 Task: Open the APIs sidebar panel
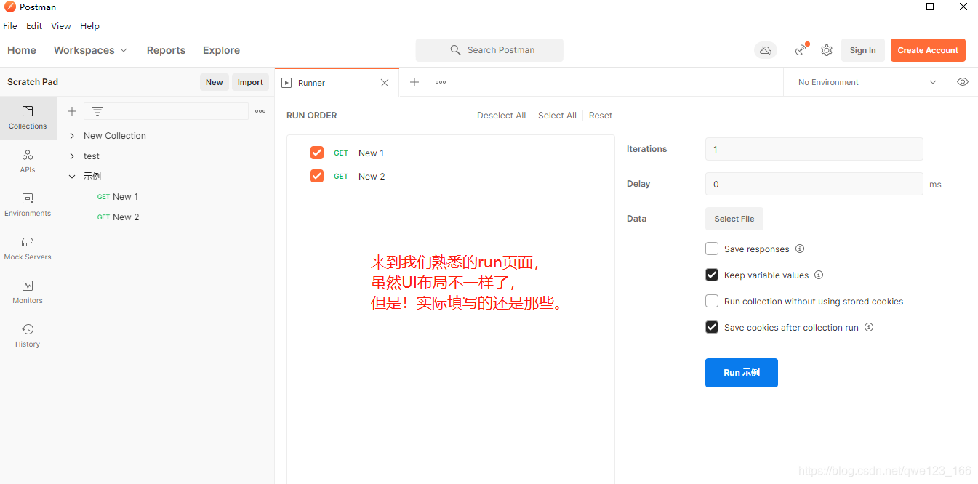tap(28, 161)
